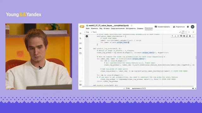
Task: Click the green connection status dot
Action: tap(193, 89)
